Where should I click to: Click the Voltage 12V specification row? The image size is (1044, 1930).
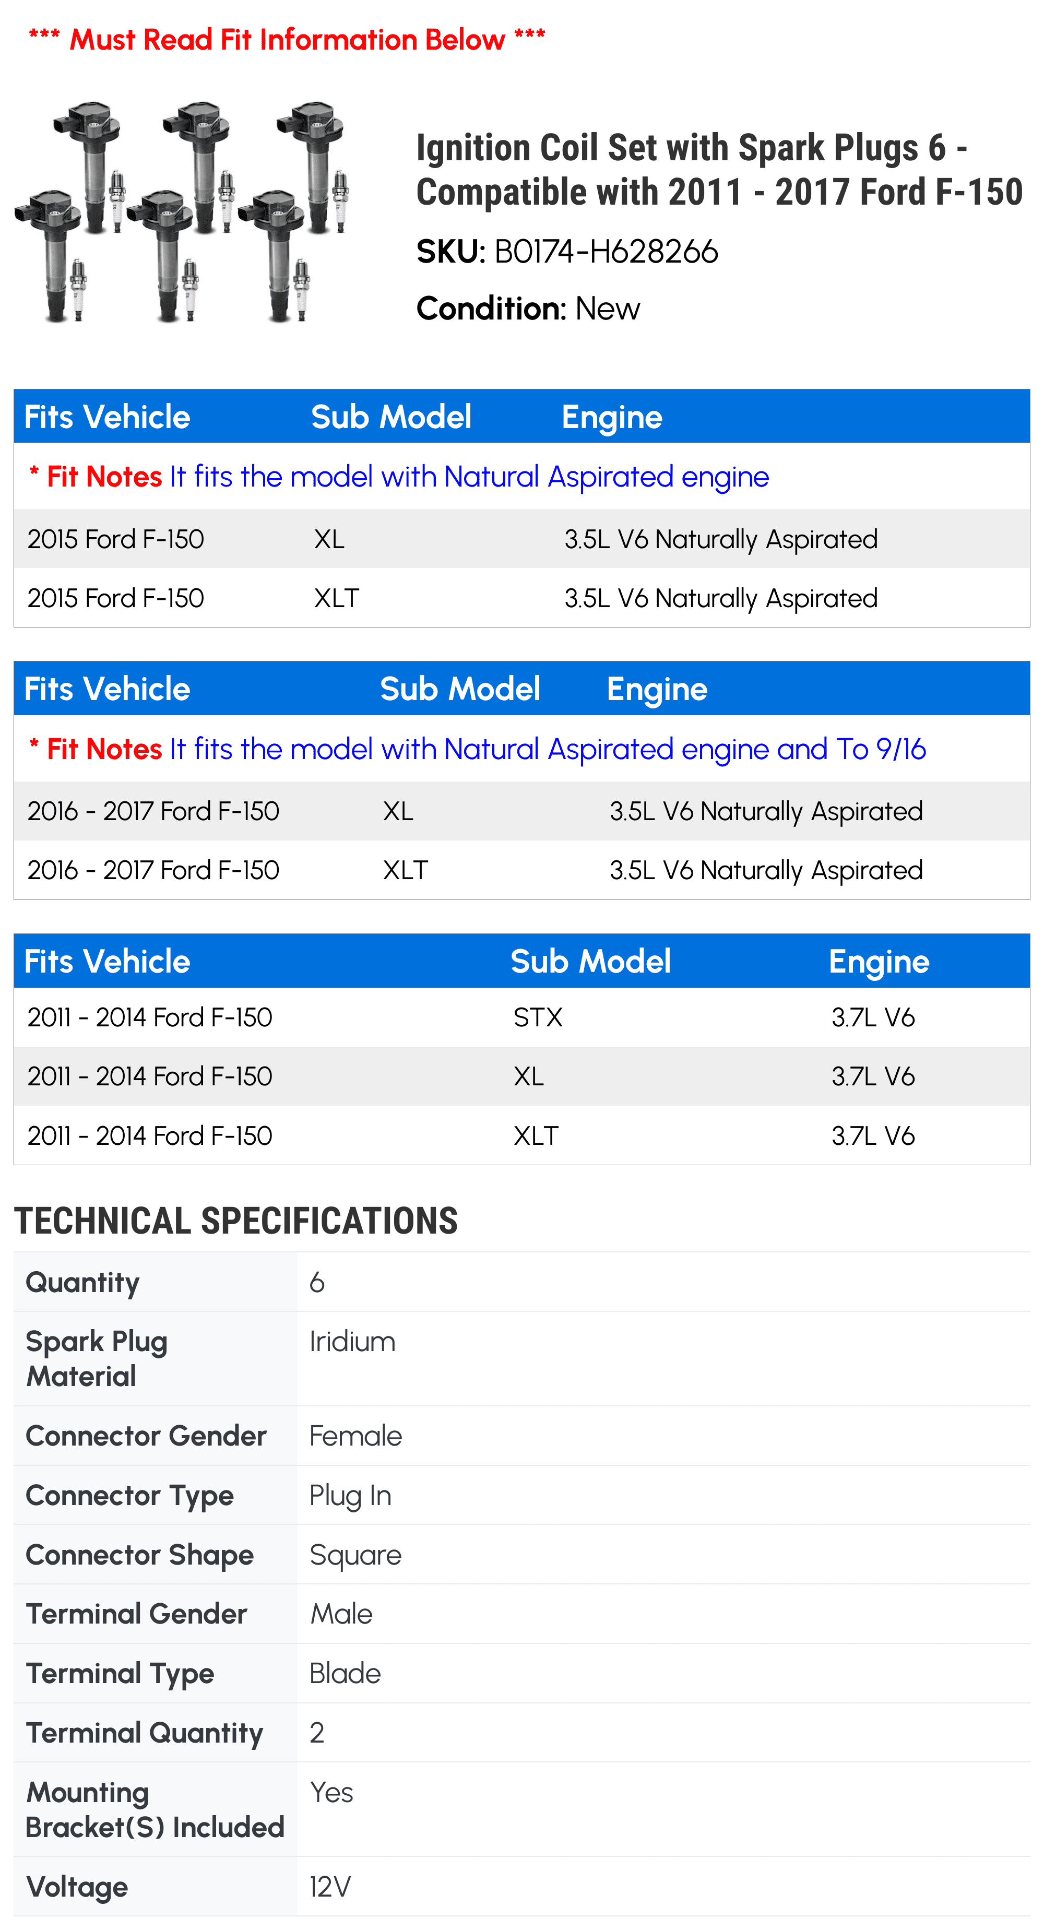[522, 1886]
